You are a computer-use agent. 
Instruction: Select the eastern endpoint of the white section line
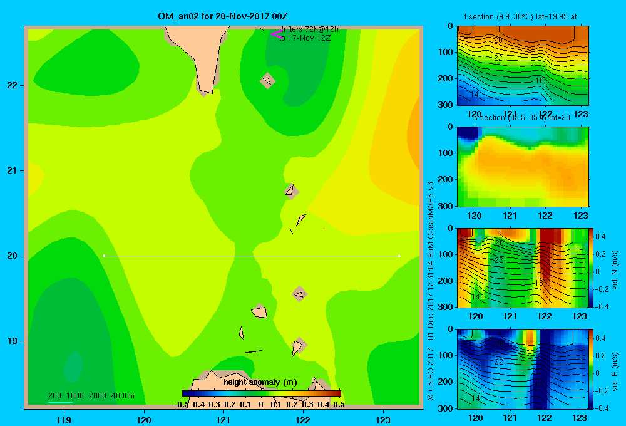click(399, 256)
